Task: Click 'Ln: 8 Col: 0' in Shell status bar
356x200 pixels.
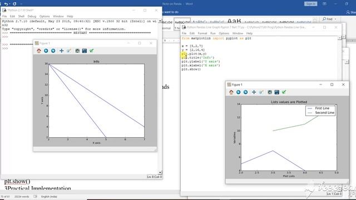Action: [155, 177]
